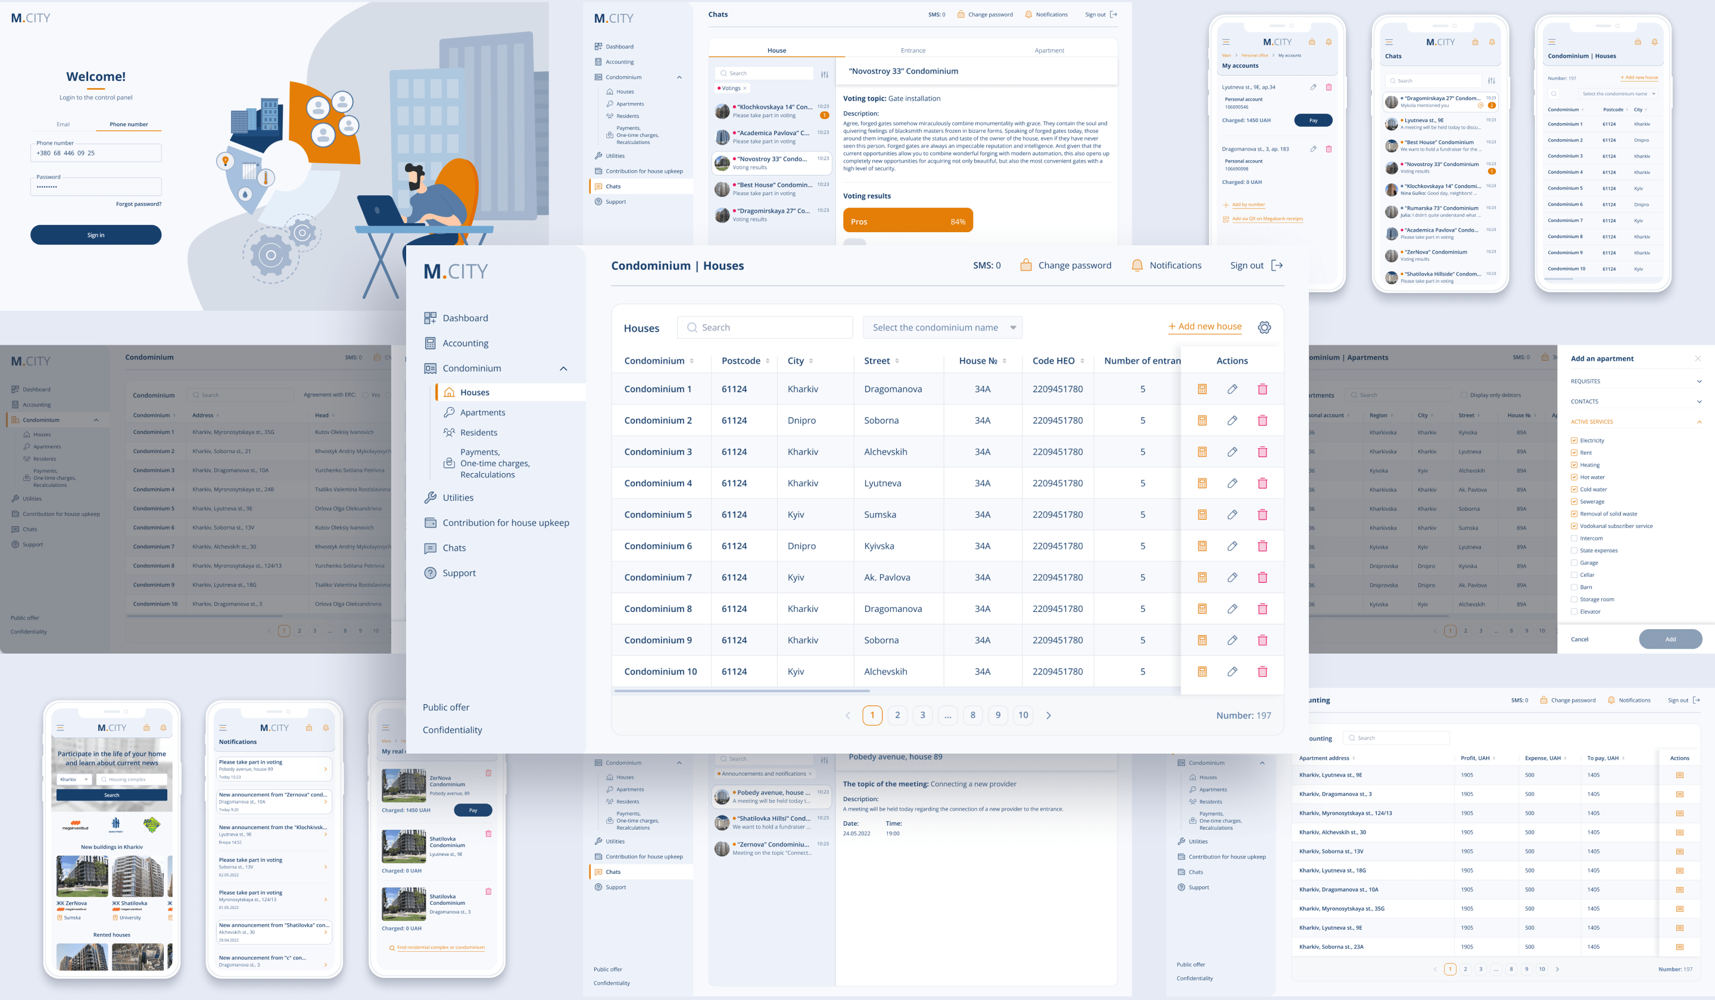
Task: Enable the Intercom service checkbox
Action: click(1573, 538)
